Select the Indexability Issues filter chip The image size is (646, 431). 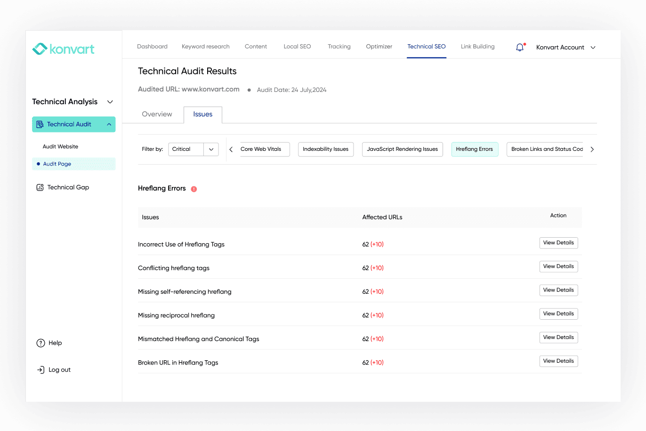(x=325, y=149)
